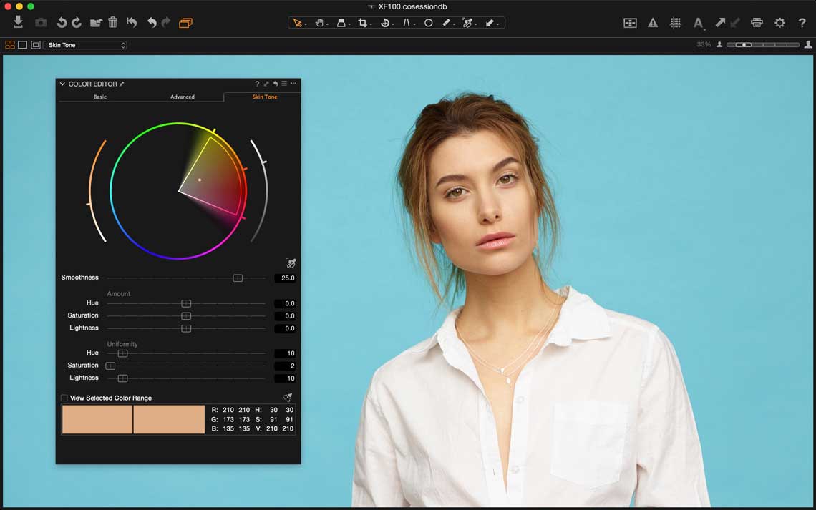
Task: Open the Print dialog with the printer icon
Action: [x=757, y=23]
